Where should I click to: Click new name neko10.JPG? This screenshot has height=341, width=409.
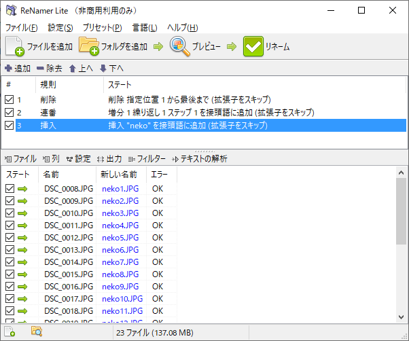click(122, 299)
